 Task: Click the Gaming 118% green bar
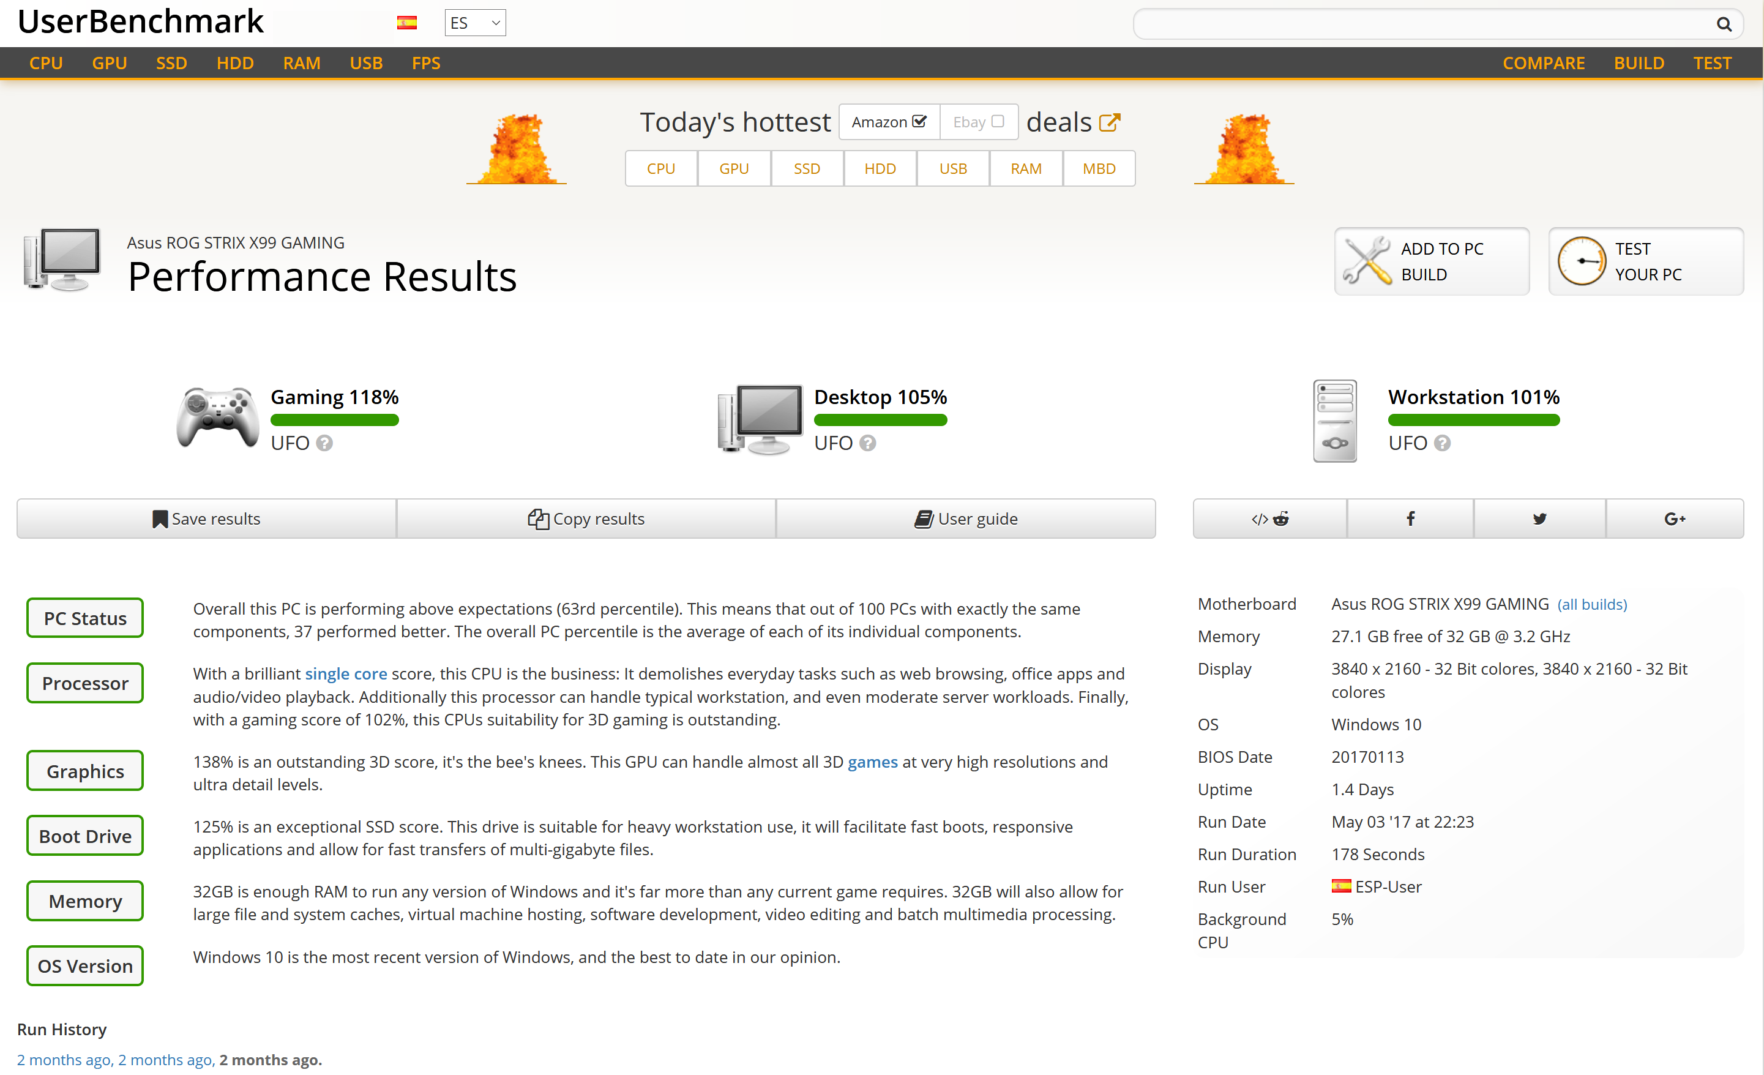(334, 421)
